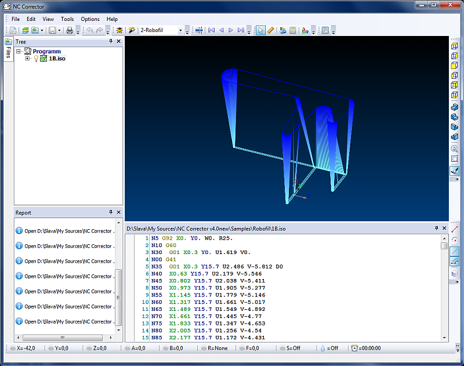Open the Options menu

point(90,19)
